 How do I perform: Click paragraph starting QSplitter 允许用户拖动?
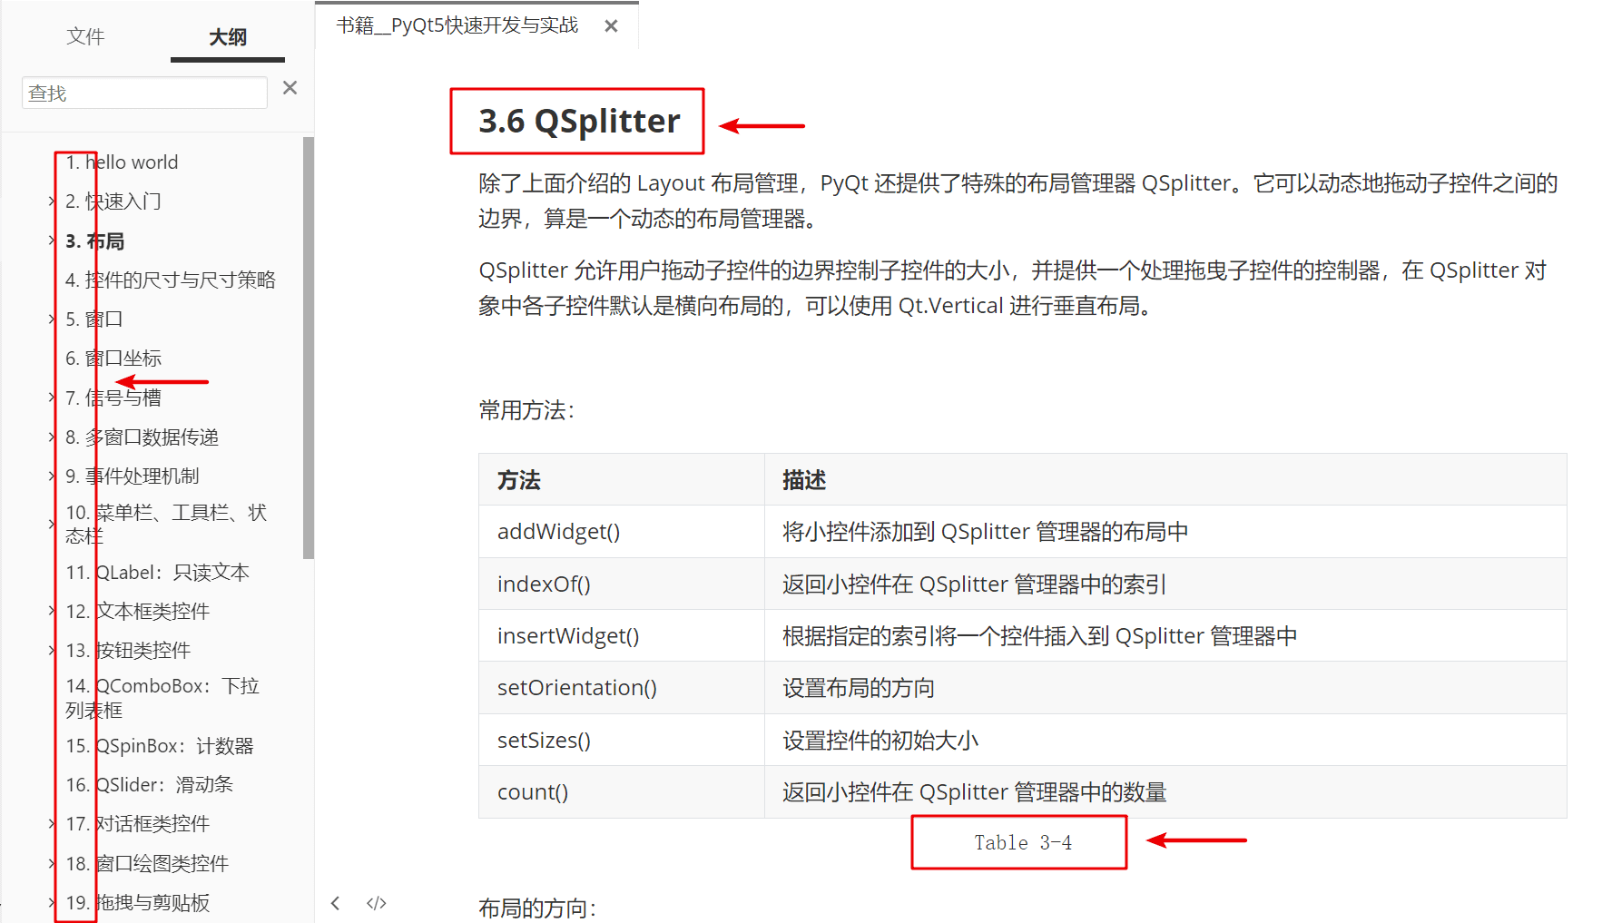point(1012,288)
